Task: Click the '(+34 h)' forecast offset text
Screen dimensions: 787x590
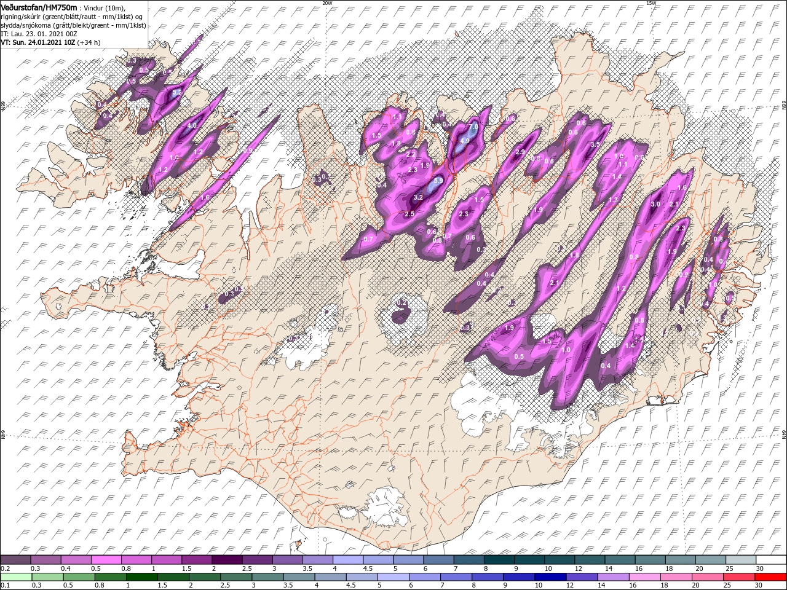Action: click(x=89, y=42)
